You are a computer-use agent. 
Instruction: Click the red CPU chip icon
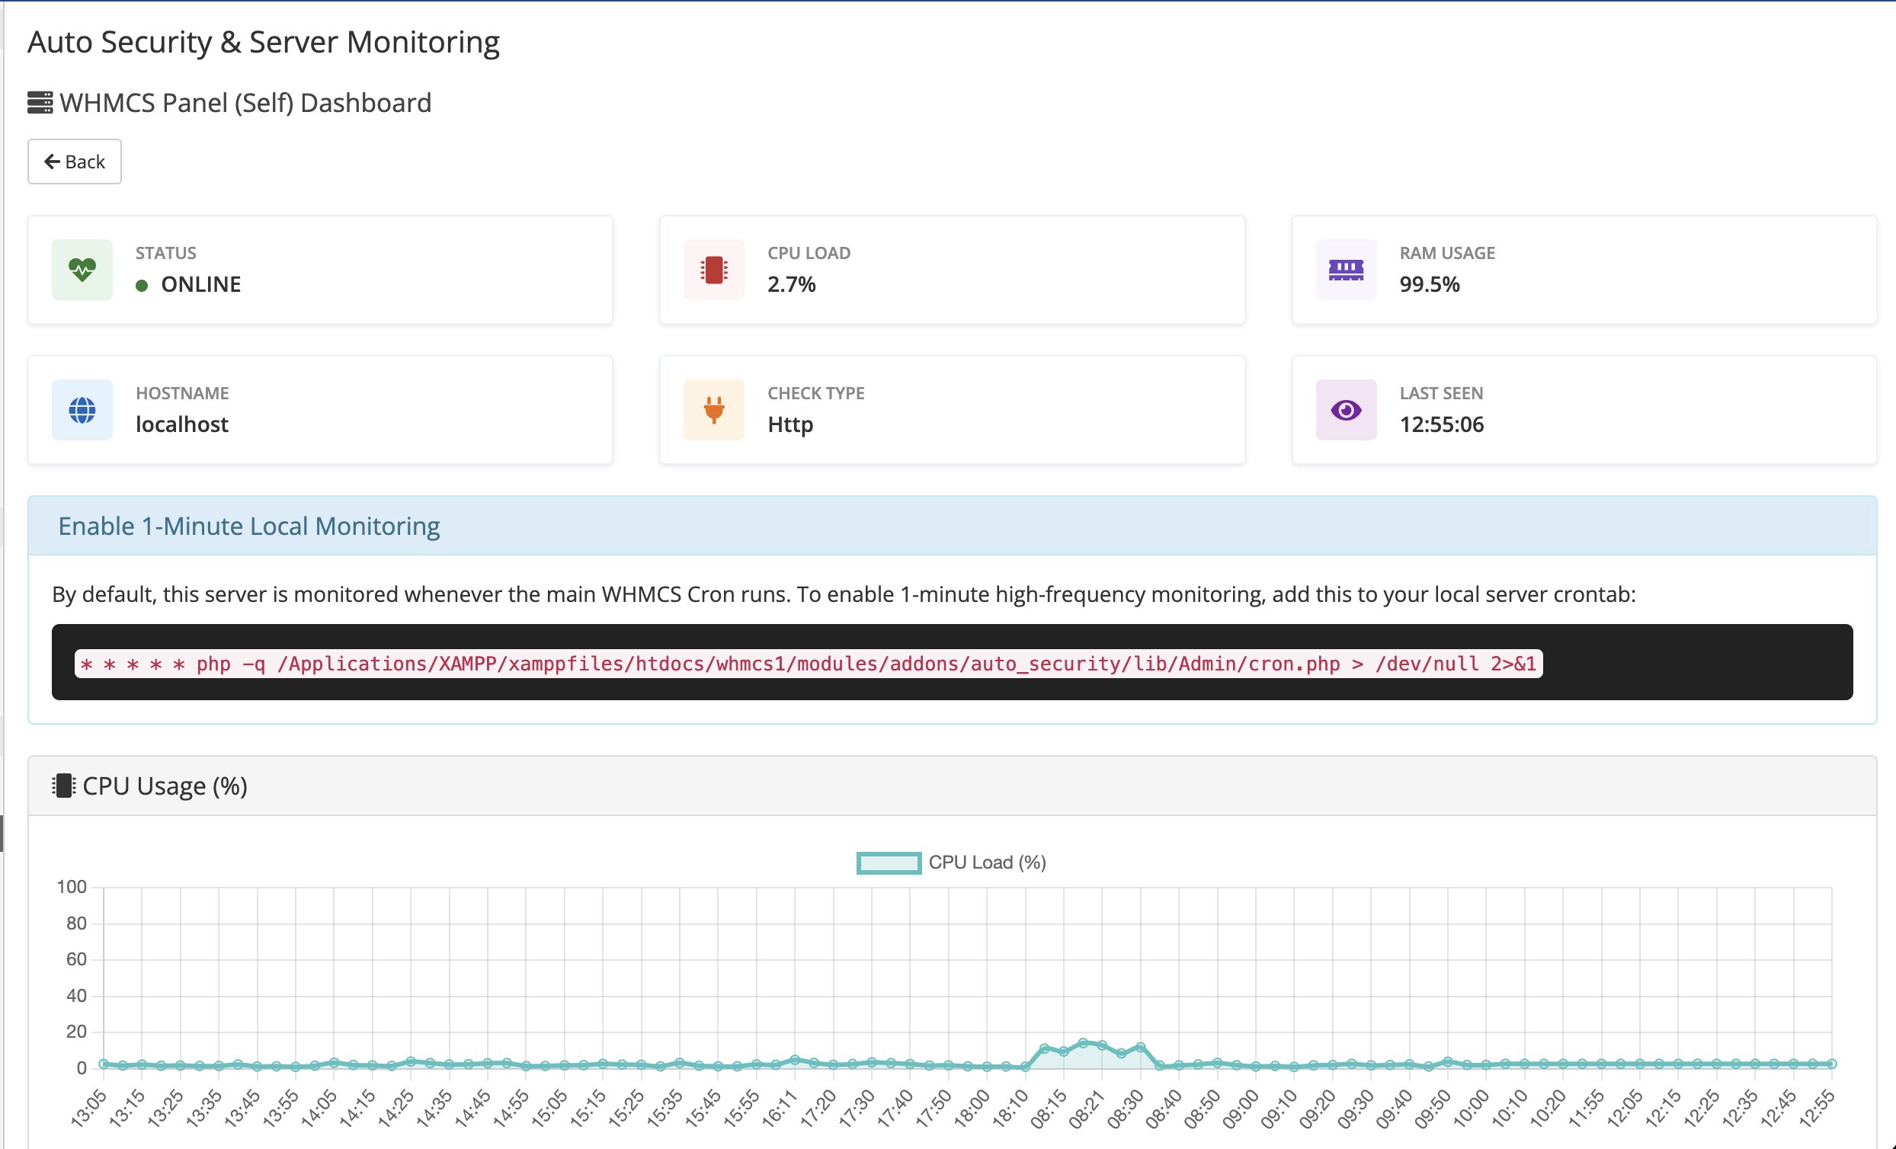tap(714, 270)
